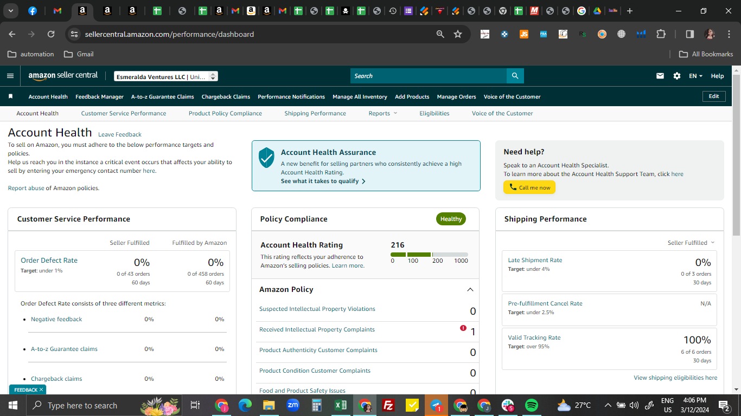Screen dimensions: 741x416
Task: Open Task View on the taskbar
Action: click(195, 405)
